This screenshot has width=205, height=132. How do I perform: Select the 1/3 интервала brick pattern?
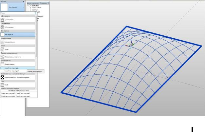click(x=18, y=27)
